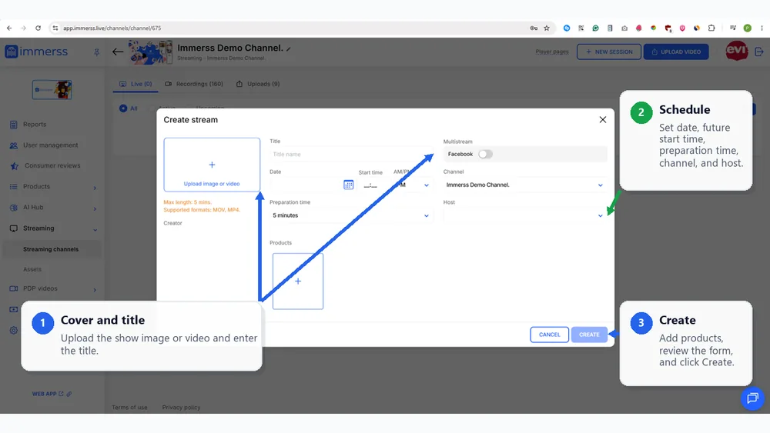The image size is (770, 433).
Task: Switch to the Uploads (9) tab
Action: 258,84
